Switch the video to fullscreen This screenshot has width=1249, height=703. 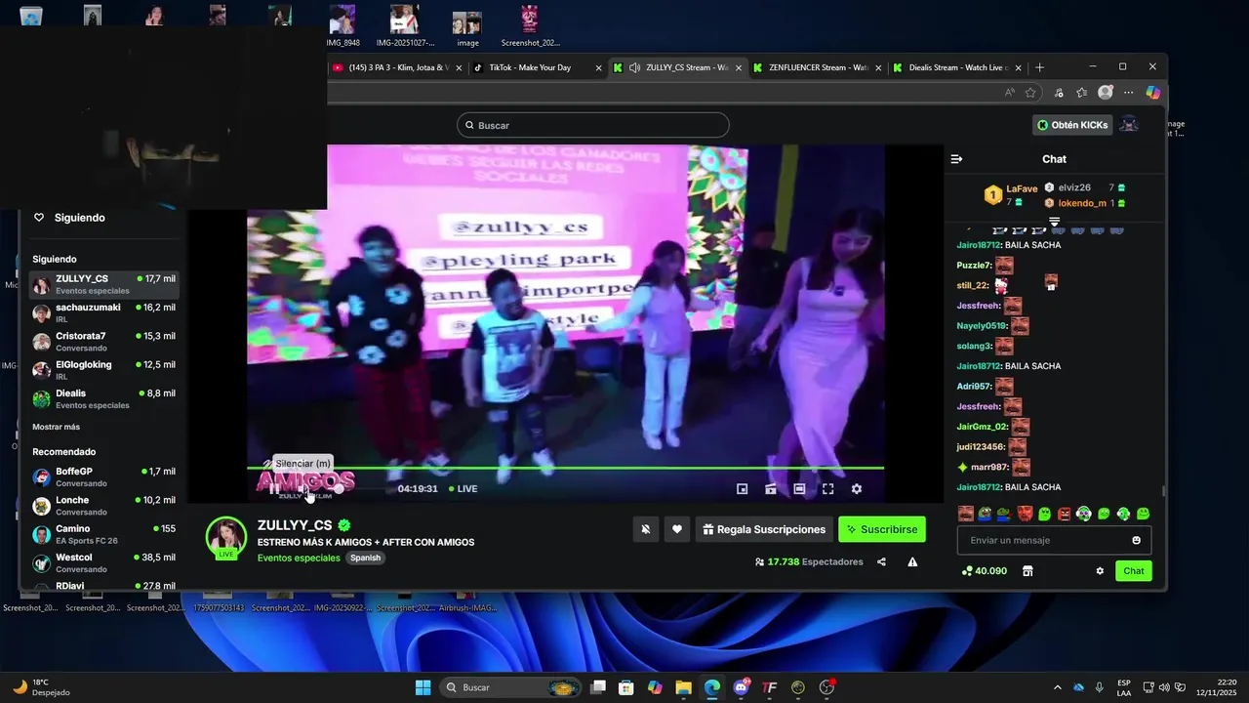[x=827, y=489]
